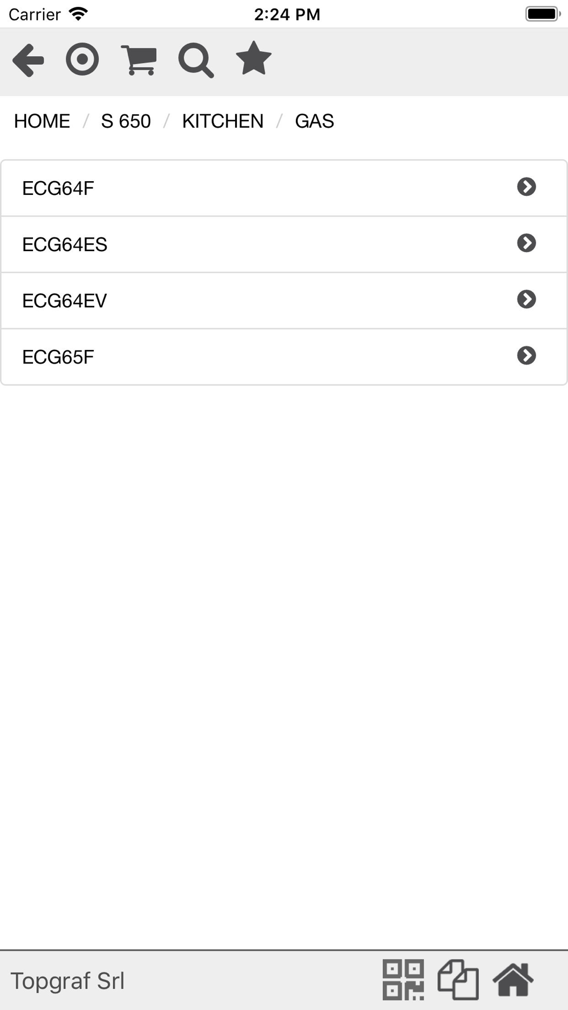
Task: Open search with the magnifier icon
Action: (x=196, y=60)
